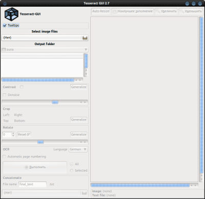Click the Generalize button in Rotate section
This screenshot has height=199, width=205.
click(x=79, y=134)
